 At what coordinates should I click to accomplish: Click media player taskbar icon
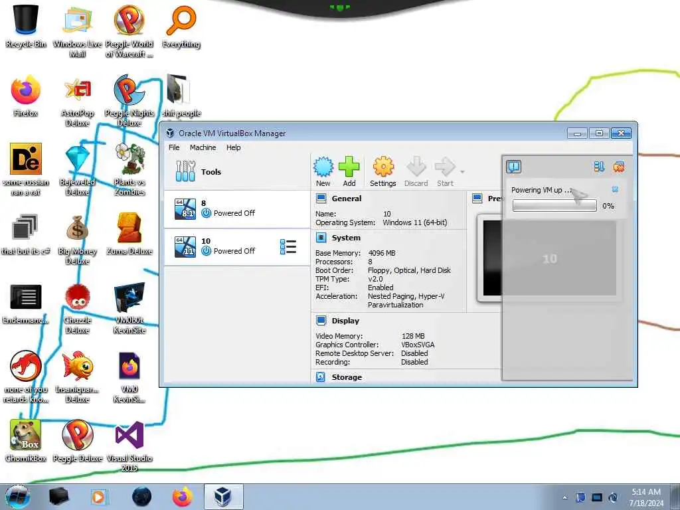coord(98,497)
